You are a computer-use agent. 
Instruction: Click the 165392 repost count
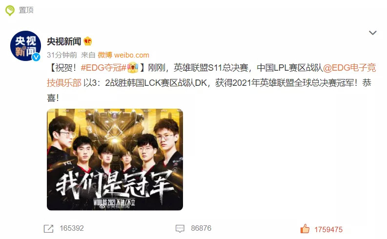[72, 228]
